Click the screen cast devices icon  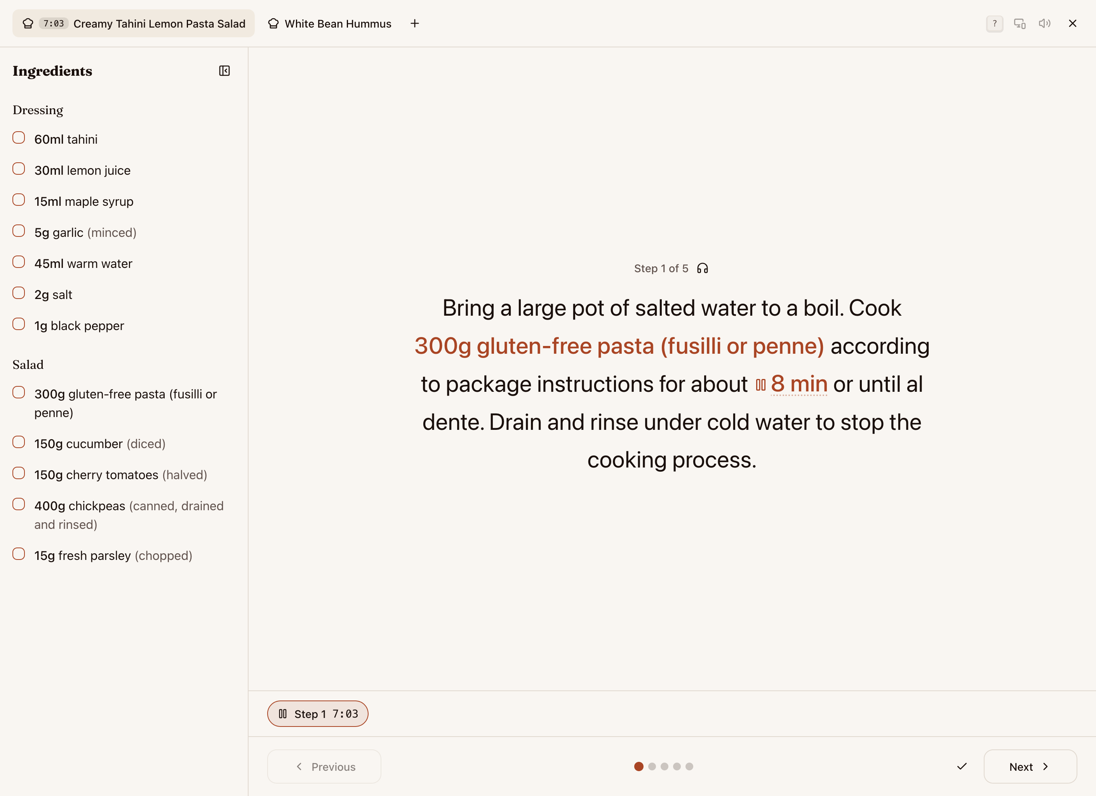point(1019,24)
